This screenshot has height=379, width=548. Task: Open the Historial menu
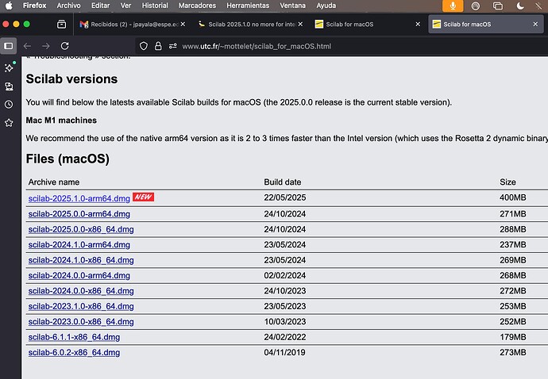pyautogui.click(x=155, y=6)
